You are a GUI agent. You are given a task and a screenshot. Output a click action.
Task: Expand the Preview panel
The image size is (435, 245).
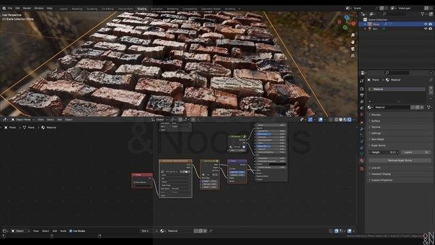376,115
